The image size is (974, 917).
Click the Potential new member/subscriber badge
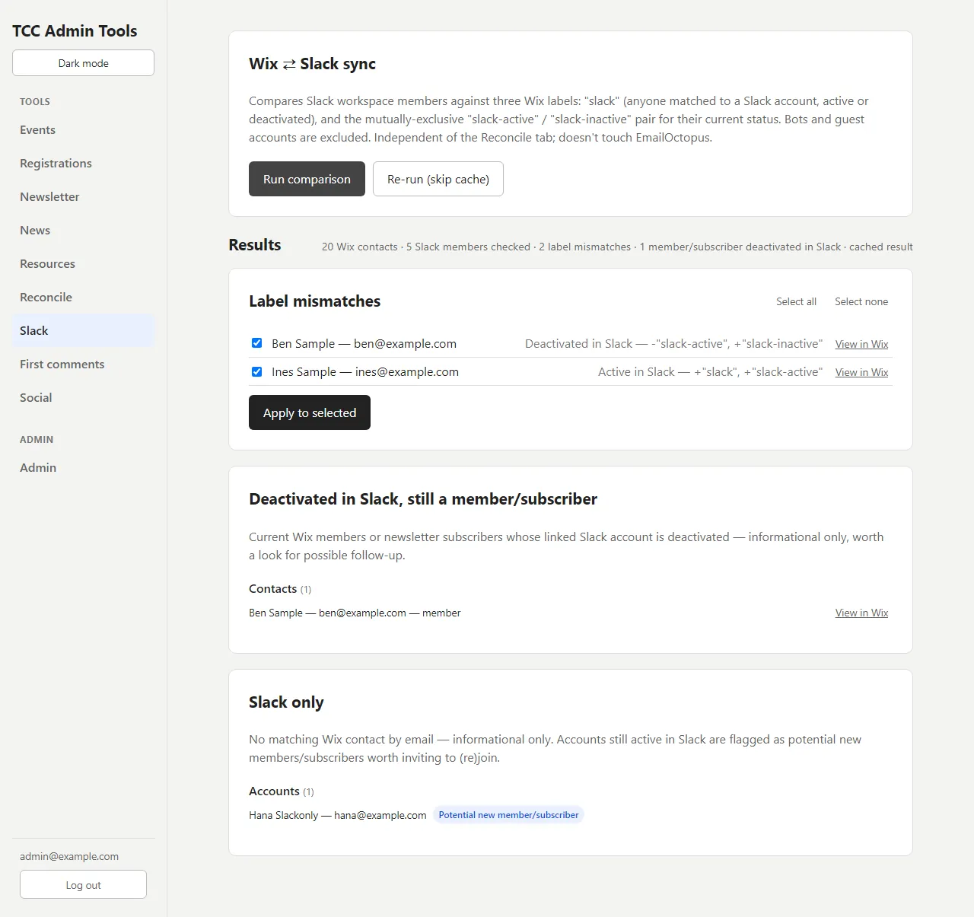pyautogui.click(x=508, y=815)
